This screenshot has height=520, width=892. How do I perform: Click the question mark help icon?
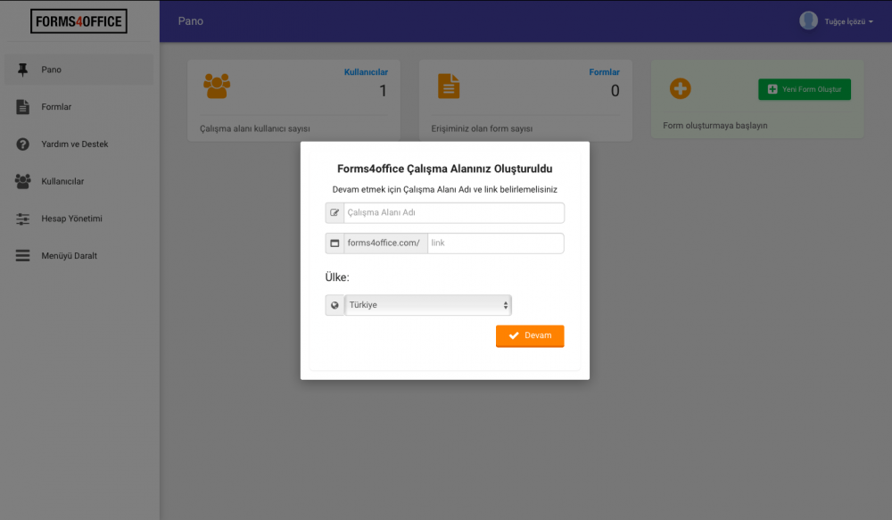tap(23, 144)
